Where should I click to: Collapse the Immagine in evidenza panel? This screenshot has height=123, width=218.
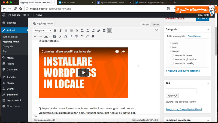pos(208,120)
